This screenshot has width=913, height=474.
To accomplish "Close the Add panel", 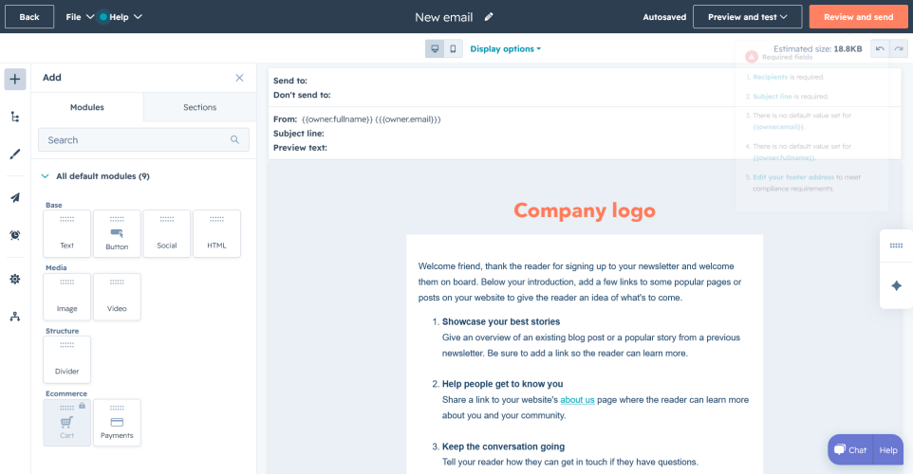I will click(x=239, y=78).
